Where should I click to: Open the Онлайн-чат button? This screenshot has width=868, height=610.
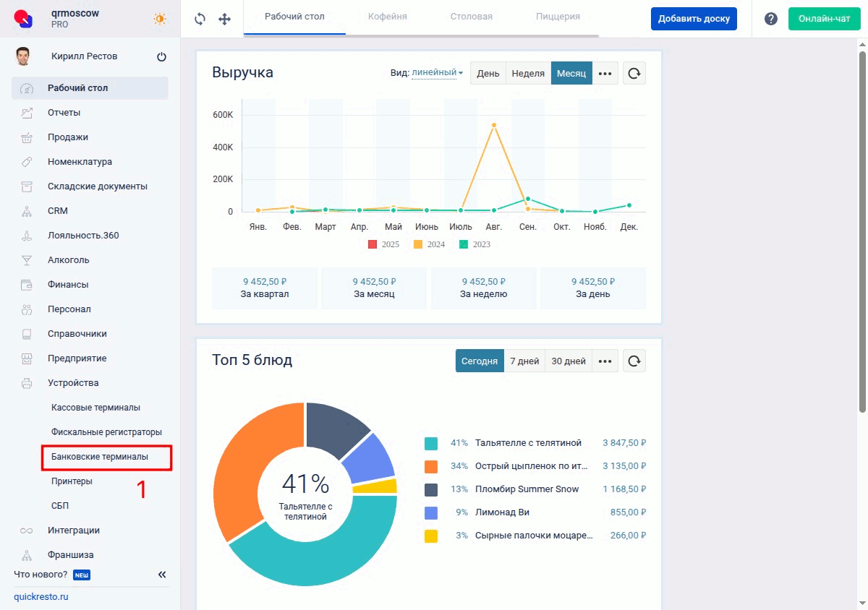[824, 19]
